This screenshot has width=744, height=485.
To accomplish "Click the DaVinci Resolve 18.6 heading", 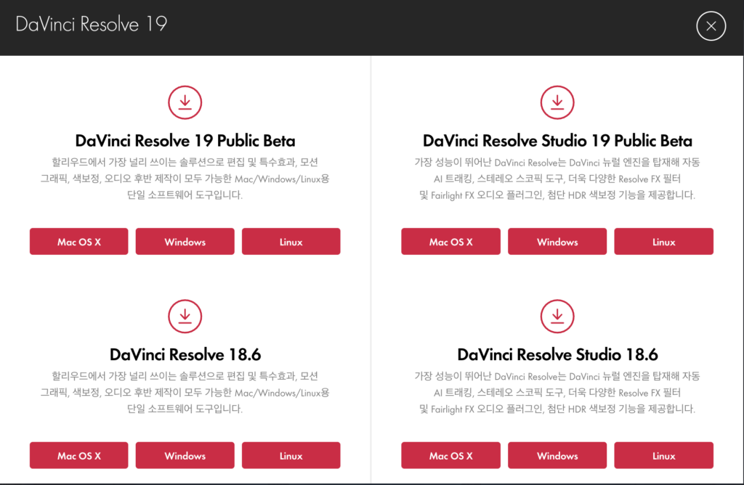I will [185, 354].
